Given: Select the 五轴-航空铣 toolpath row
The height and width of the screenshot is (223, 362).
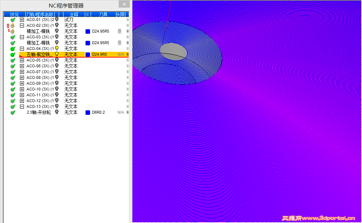Looking at the screenshot, I should (x=74, y=54).
